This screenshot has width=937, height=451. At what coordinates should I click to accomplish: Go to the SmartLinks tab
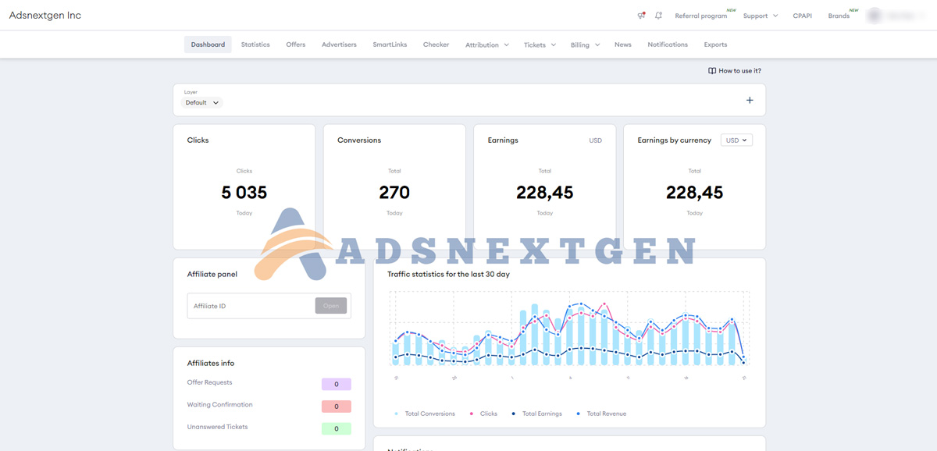point(390,44)
